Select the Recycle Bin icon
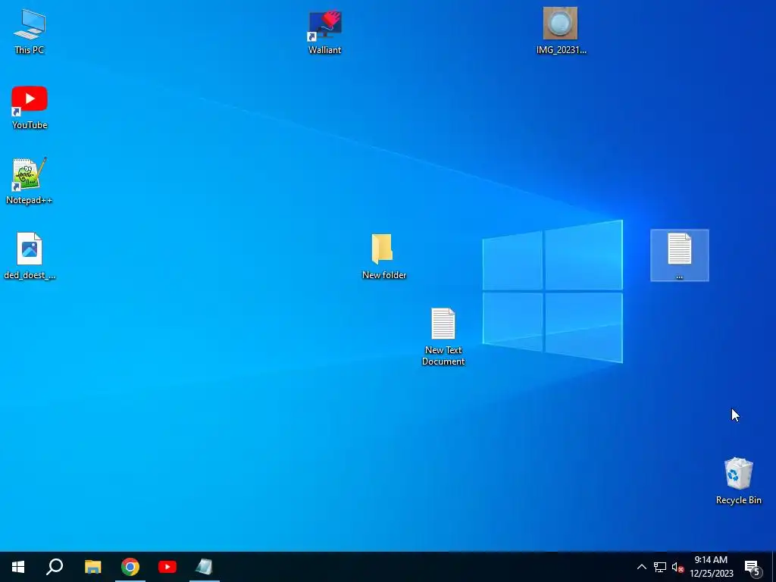Screen dimensions: 776x582 click(x=738, y=480)
